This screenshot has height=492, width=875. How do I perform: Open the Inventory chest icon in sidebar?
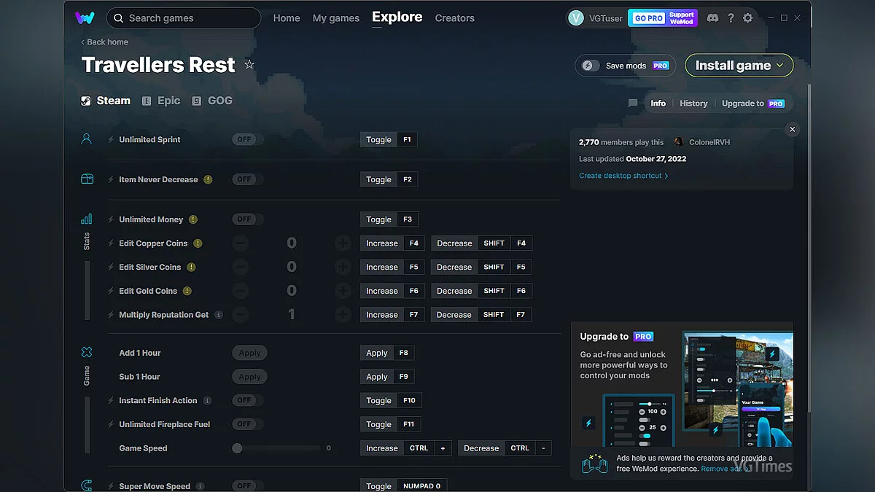coord(87,179)
